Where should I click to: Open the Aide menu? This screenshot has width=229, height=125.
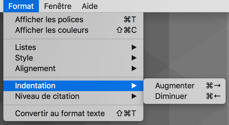click(x=90, y=6)
